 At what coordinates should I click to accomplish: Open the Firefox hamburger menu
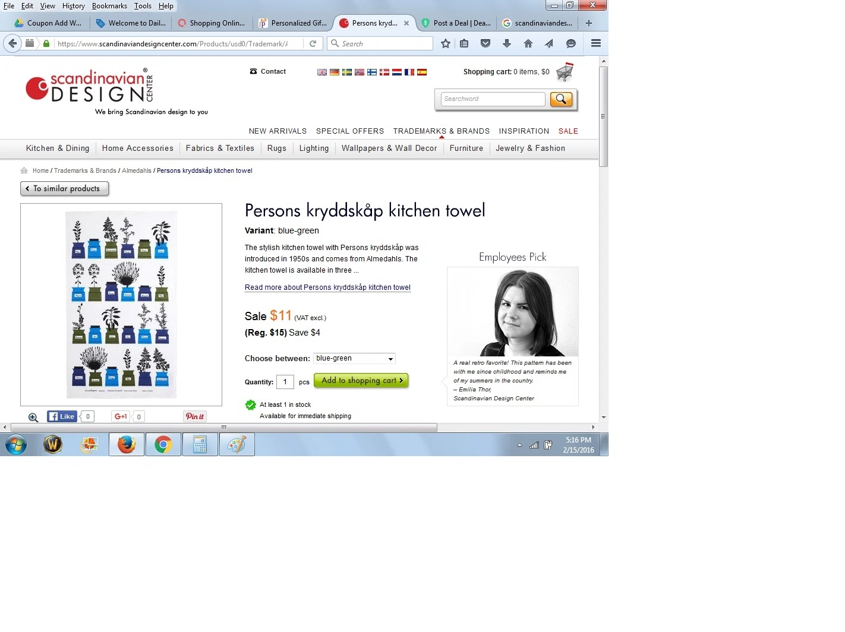596,43
